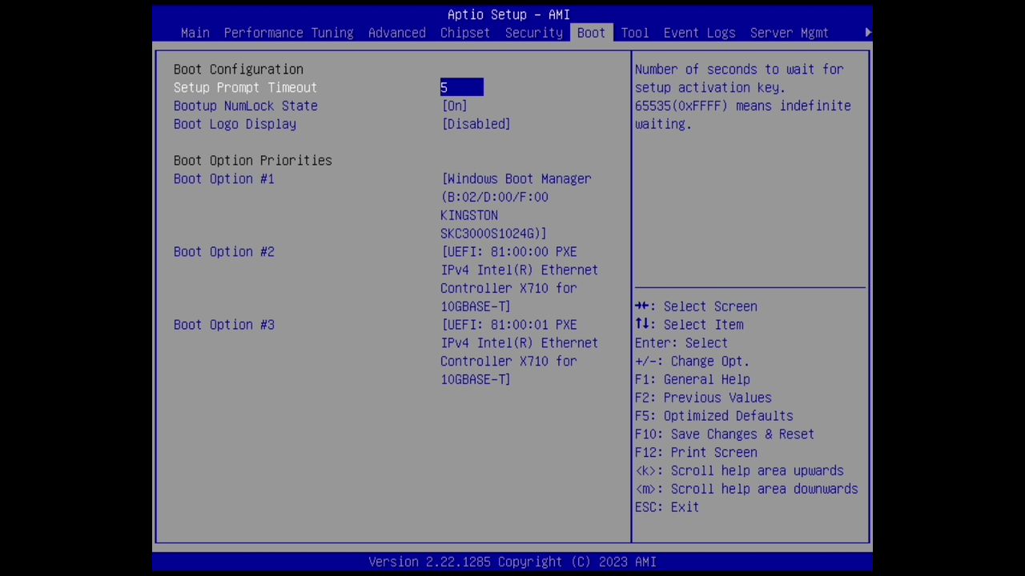Screen dimensions: 1025x576
Task: Click the Version 2.22.1285 copyright footer
Action: 512,562
